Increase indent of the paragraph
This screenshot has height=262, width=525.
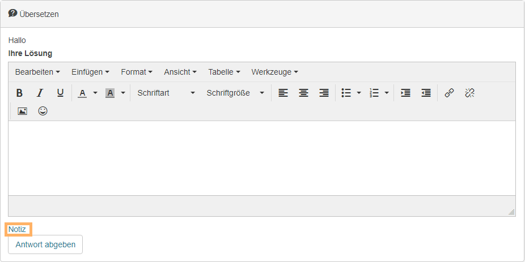point(405,93)
